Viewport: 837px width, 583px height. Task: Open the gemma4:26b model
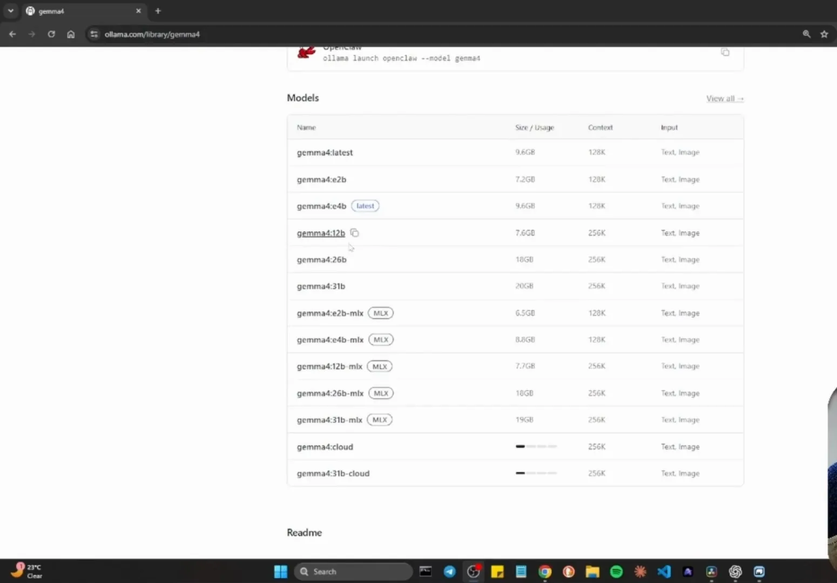click(322, 260)
